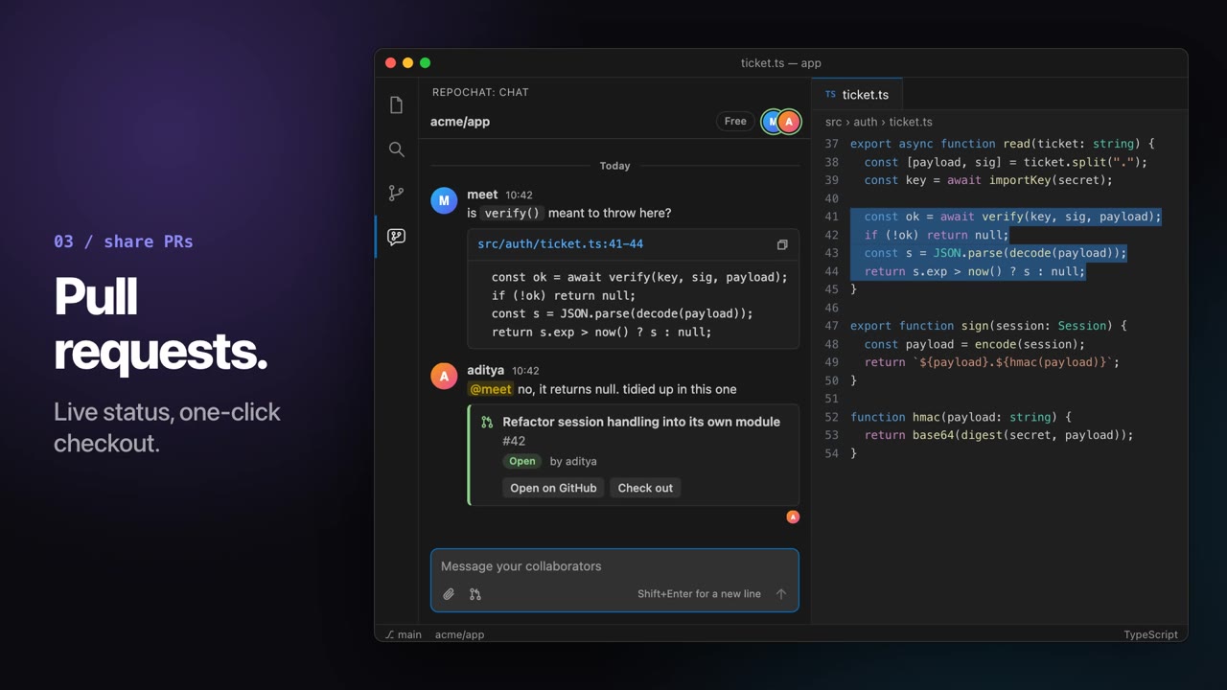
Task: Open PR #42 on GitHub
Action: [553, 488]
